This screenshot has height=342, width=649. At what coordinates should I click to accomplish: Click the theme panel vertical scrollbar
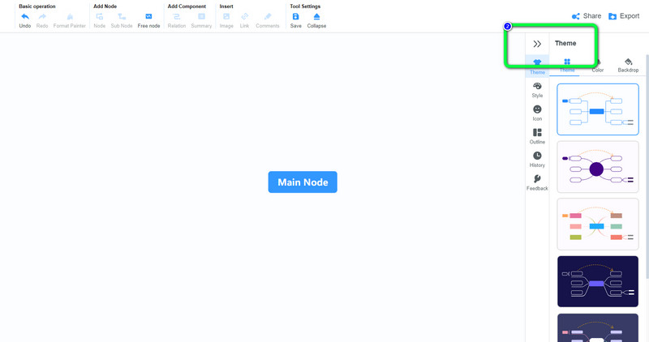647,165
